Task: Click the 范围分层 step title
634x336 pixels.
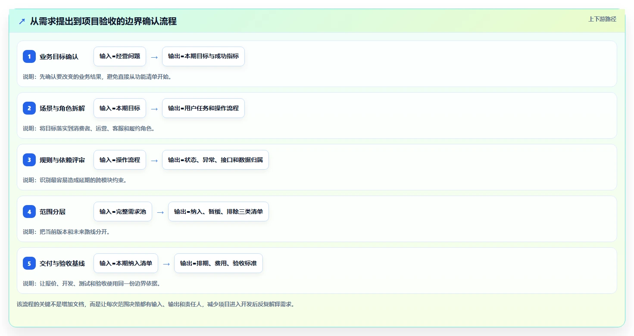Action: point(53,212)
